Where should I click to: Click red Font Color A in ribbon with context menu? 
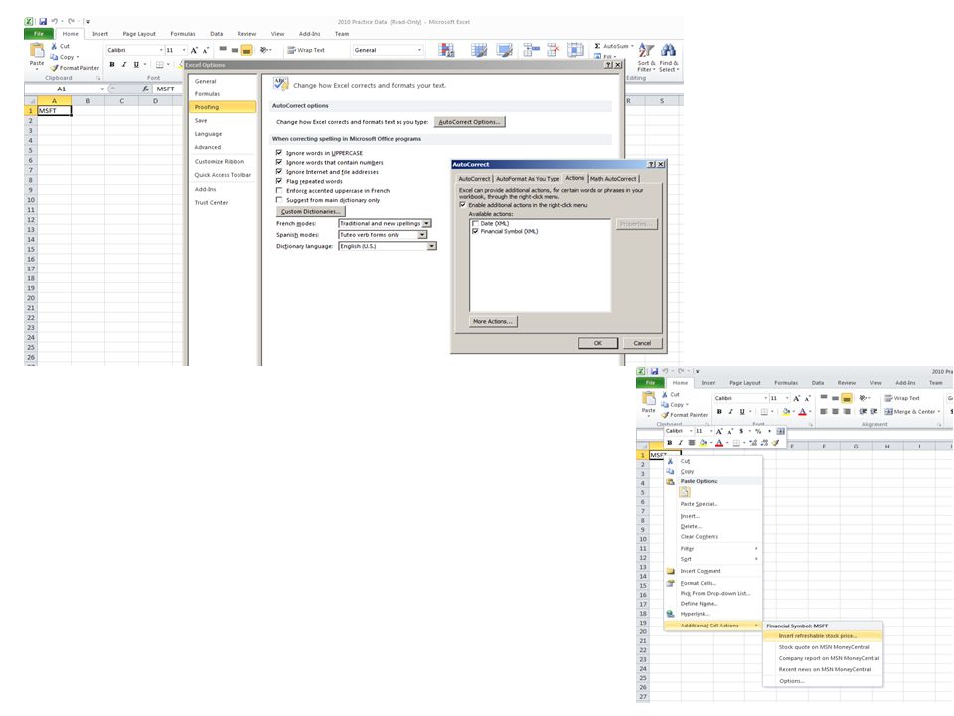pyautogui.click(x=803, y=412)
